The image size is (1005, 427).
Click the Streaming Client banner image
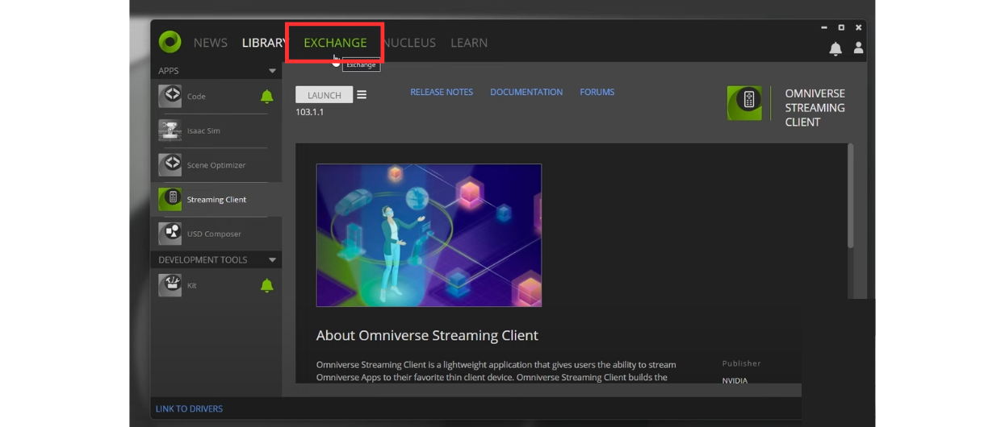pyautogui.click(x=429, y=235)
